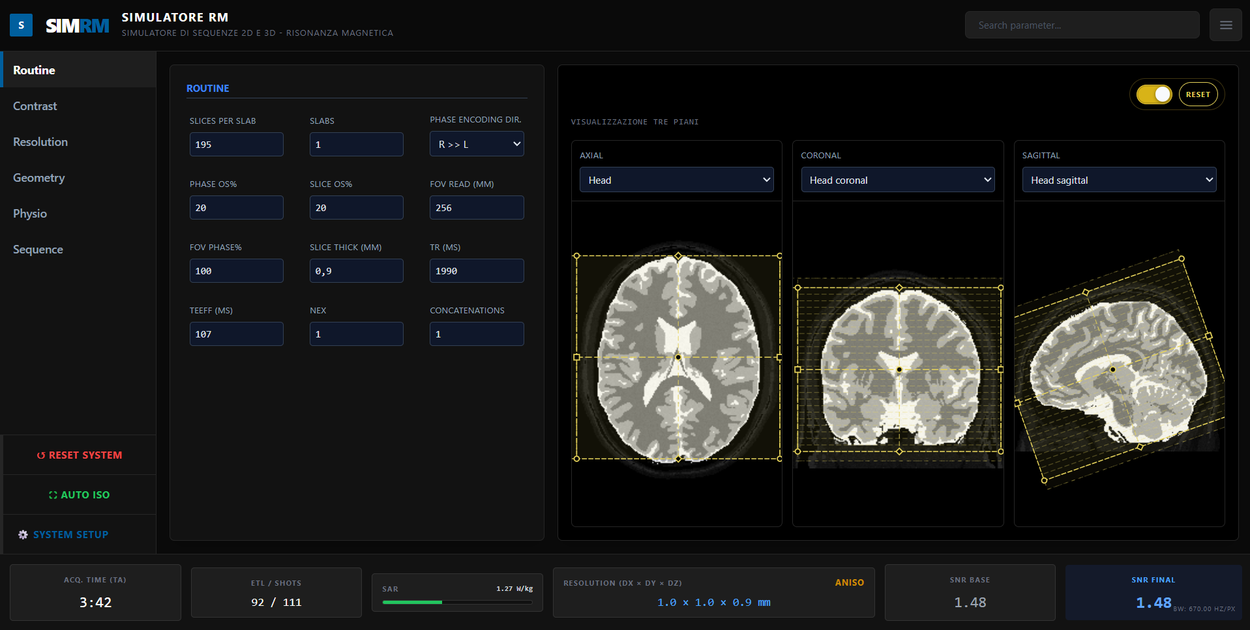Click the Auto ISO target icon
1250x630 pixels.
(x=53, y=495)
